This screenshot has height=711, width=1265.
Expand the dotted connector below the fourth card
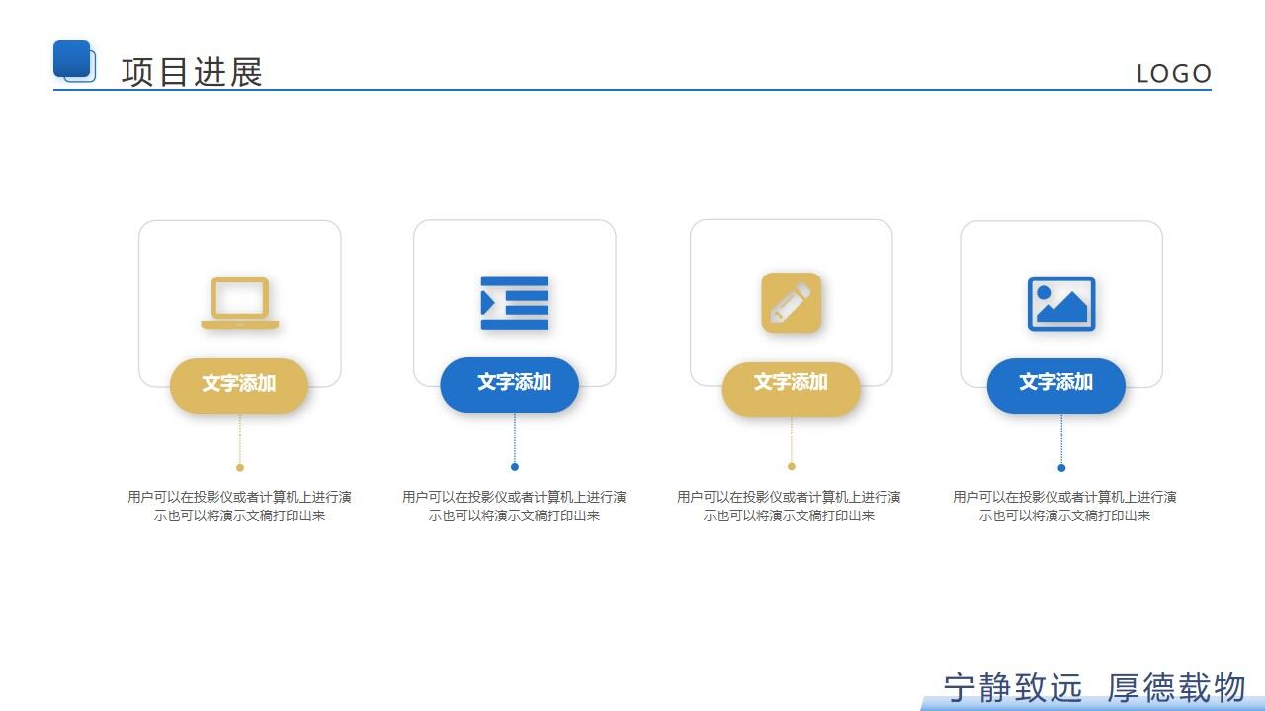pos(1062,439)
